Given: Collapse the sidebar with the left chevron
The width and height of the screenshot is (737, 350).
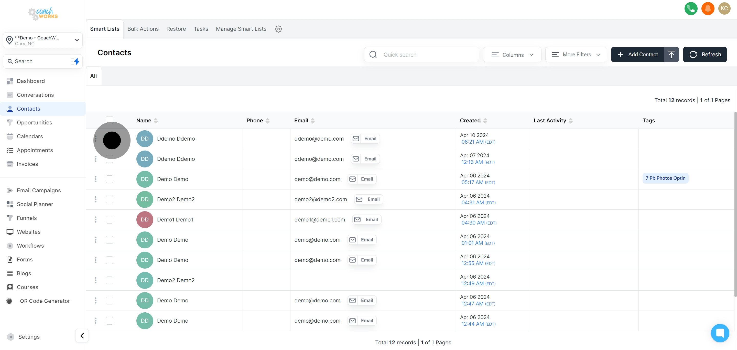Looking at the screenshot, I should point(82,335).
